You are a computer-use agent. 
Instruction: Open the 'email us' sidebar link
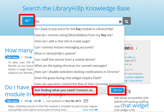coord(128,64)
